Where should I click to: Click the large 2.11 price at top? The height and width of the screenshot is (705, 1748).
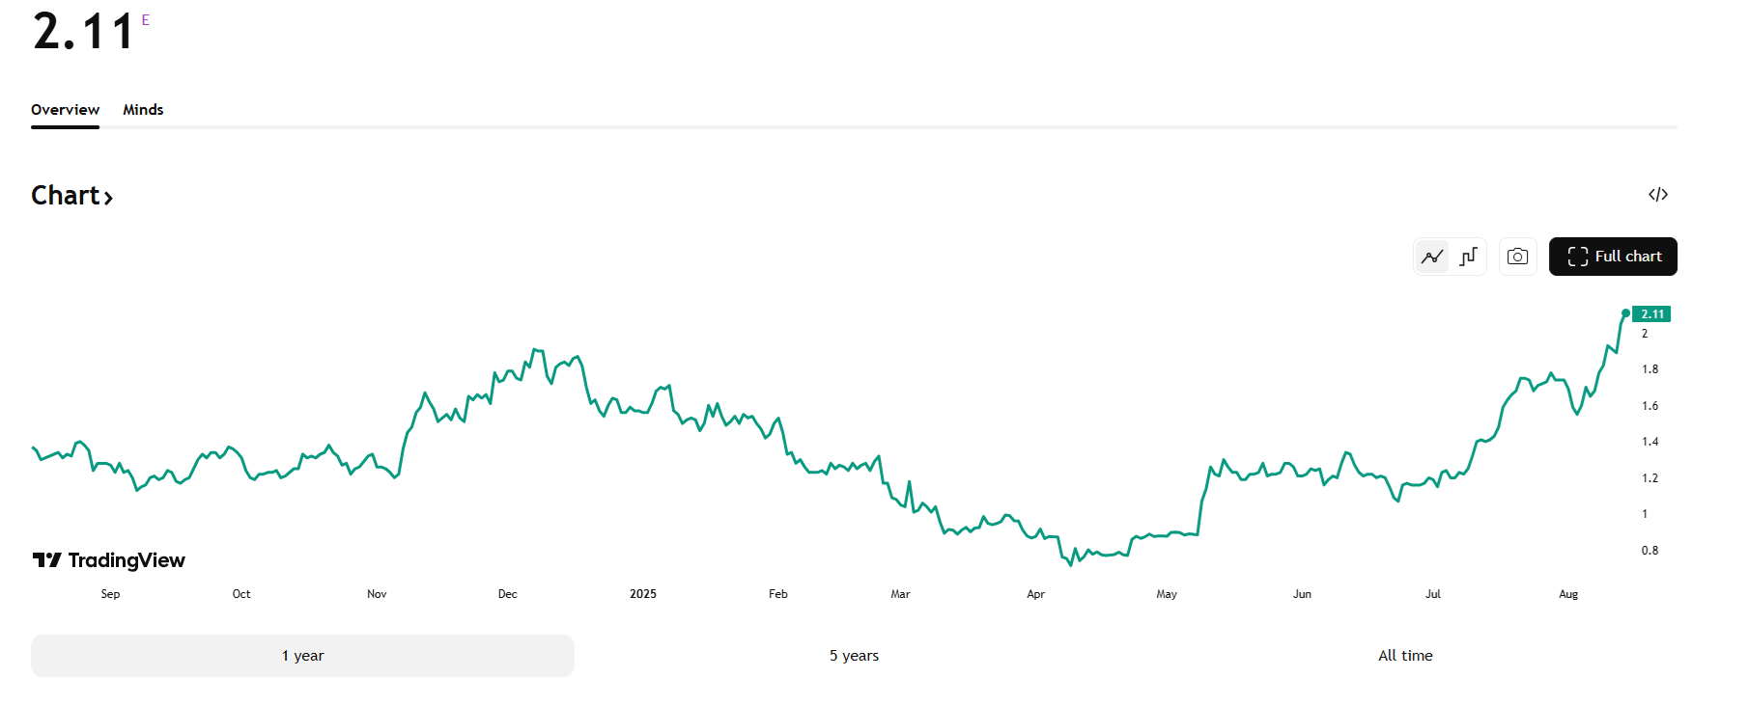[83, 32]
